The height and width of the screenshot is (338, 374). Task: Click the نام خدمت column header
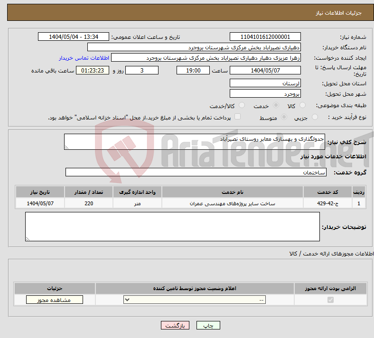click(232, 192)
